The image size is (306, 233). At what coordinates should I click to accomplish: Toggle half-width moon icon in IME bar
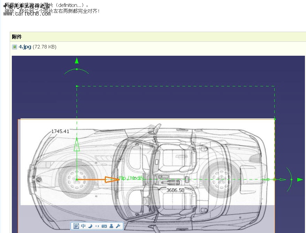tap(90, 226)
